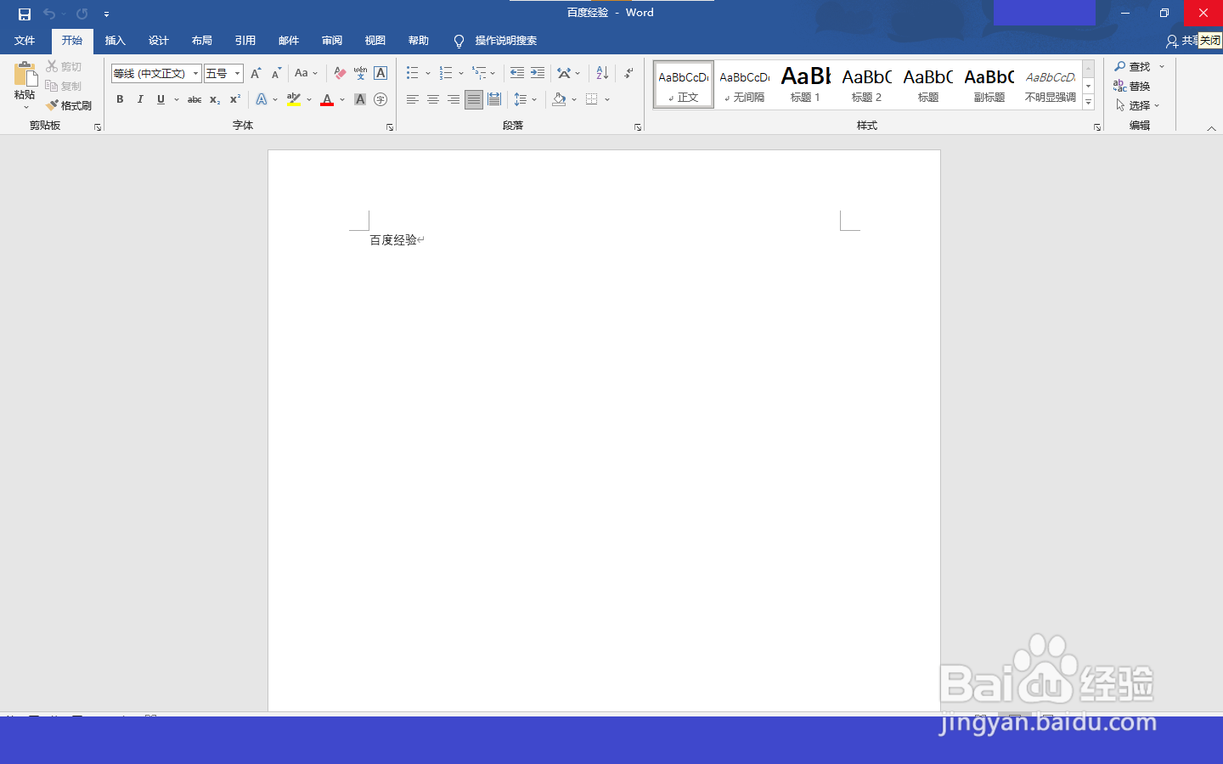Switch to the 设计 (Design) tab

click(159, 41)
